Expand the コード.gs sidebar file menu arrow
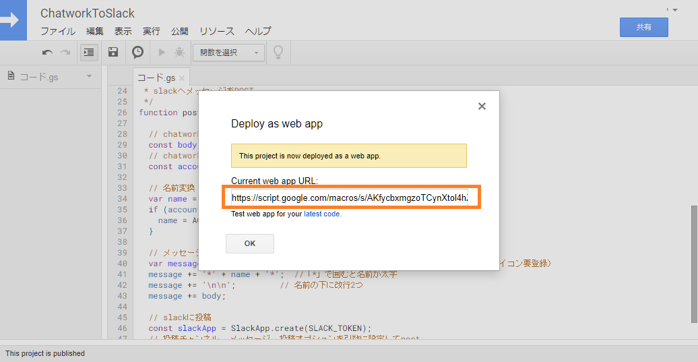The width and height of the screenshot is (698, 362). click(x=89, y=77)
